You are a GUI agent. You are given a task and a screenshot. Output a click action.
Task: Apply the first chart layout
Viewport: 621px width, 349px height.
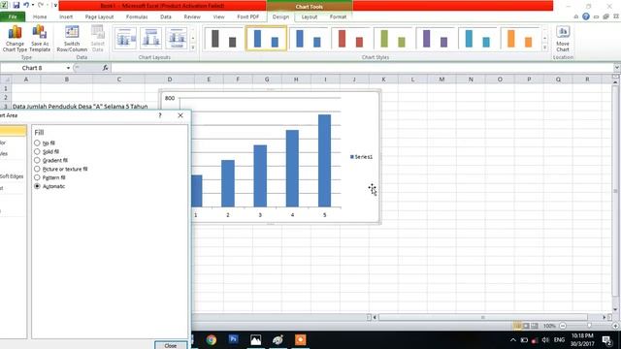(125, 39)
